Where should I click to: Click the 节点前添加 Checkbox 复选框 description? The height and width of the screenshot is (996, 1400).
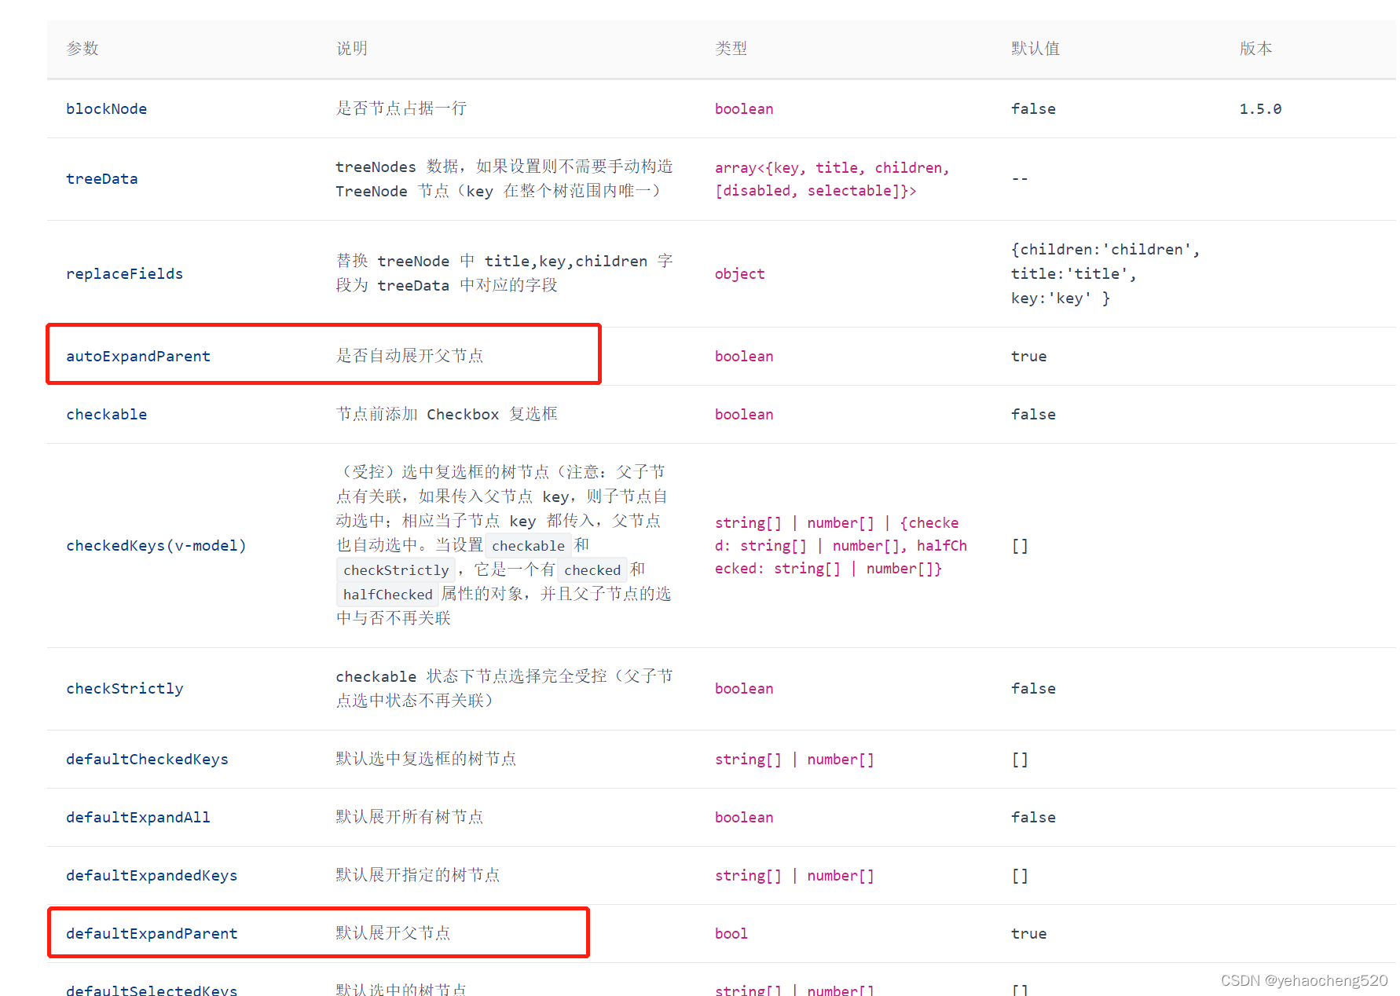(x=446, y=414)
